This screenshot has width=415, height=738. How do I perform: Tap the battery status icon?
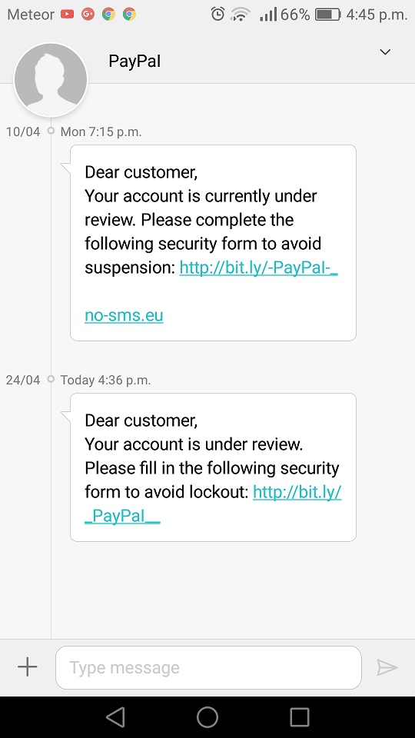click(x=328, y=15)
